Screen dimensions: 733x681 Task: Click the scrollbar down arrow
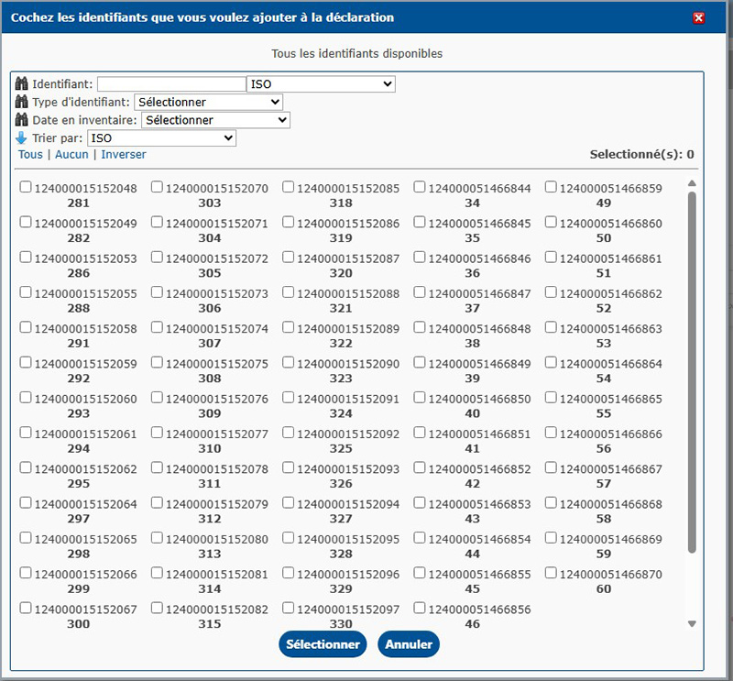(692, 624)
